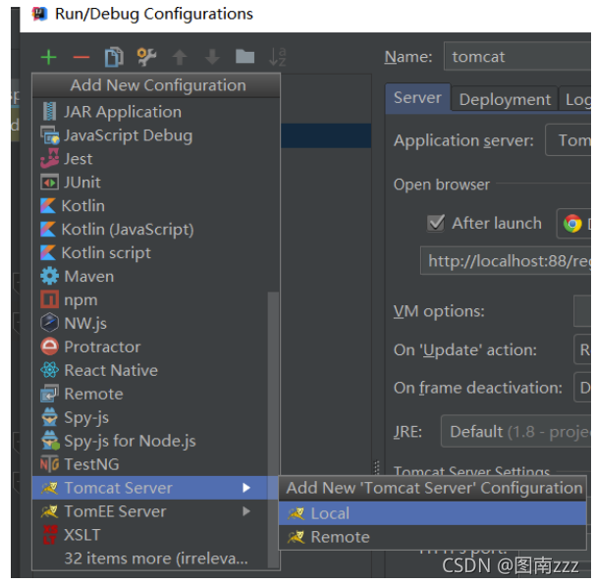The height and width of the screenshot is (584, 595).
Task: Click the Move Down arrow icon
Action: 212,57
